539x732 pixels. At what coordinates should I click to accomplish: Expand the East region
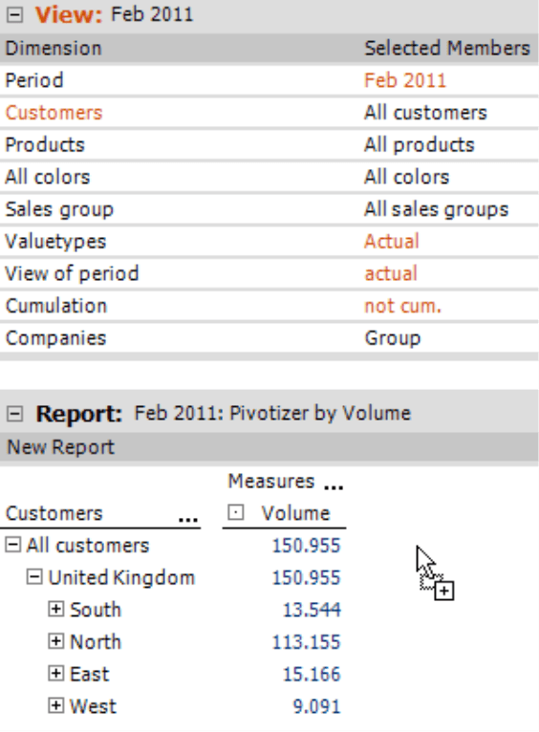(56, 674)
